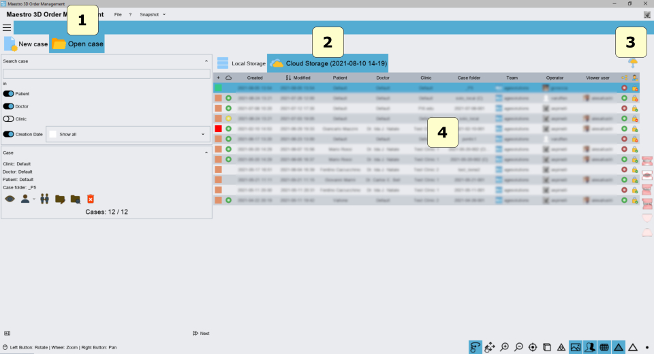Click the Next button
This screenshot has width=654, height=354.
click(x=201, y=333)
